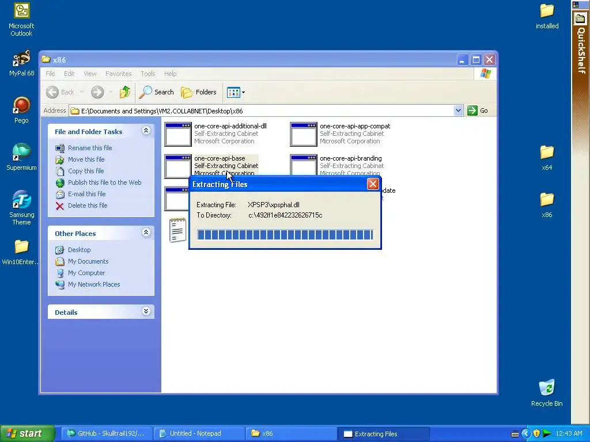Collapse File and Folder Tasks panel

[x=146, y=131]
